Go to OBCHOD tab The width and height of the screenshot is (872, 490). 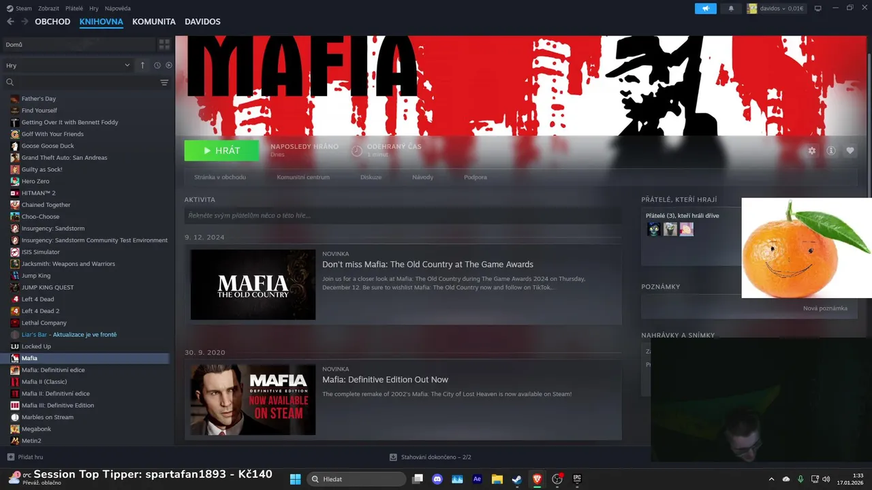pos(52,22)
